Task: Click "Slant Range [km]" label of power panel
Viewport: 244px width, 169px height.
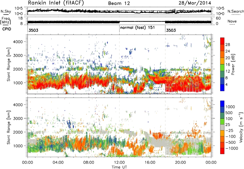Action: 9,64
